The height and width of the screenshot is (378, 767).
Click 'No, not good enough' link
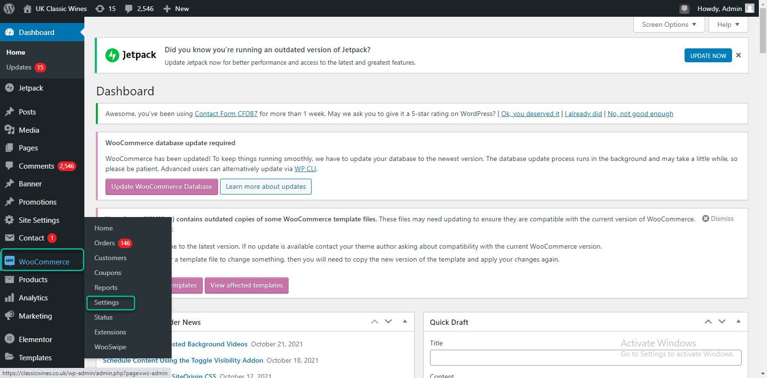[640, 114]
